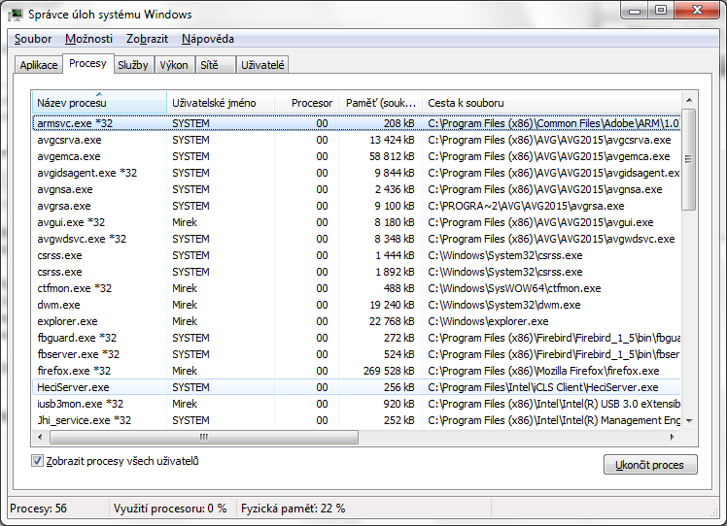Select the armsvc.exe *32 process
Viewport: 727px width, 526px height.
[x=357, y=123]
